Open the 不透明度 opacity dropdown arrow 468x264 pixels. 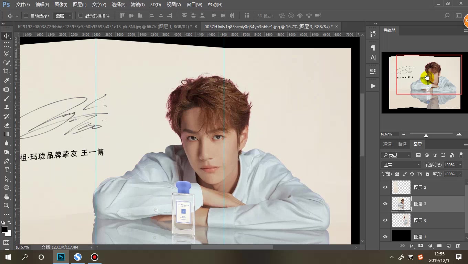(x=460, y=165)
